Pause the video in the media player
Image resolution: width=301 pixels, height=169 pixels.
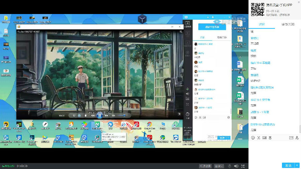99,116
